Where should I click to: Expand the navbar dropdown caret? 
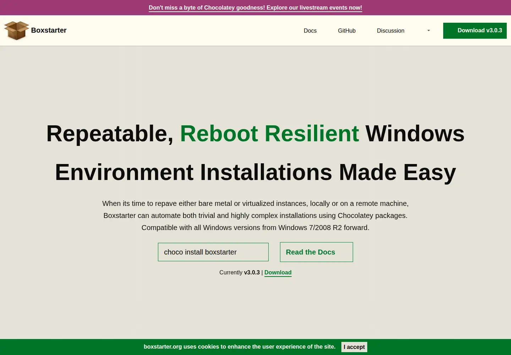429,31
